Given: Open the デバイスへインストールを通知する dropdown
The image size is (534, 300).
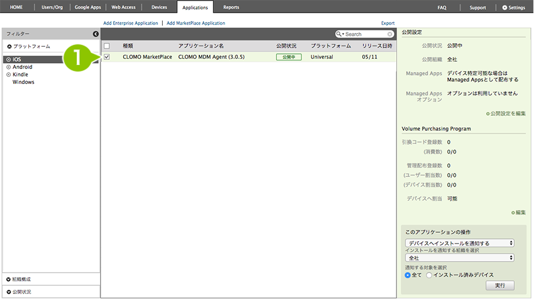Looking at the screenshot, I should 460,243.
